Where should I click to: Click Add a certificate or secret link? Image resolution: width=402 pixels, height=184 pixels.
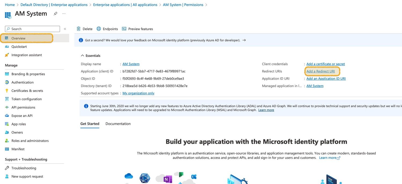pos(326,64)
